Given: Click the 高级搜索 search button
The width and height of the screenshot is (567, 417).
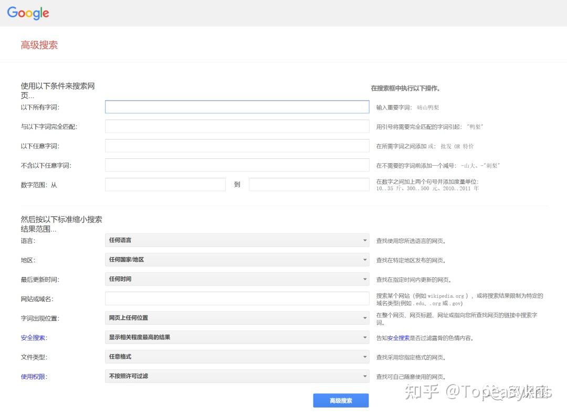Looking at the screenshot, I should click(341, 400).
